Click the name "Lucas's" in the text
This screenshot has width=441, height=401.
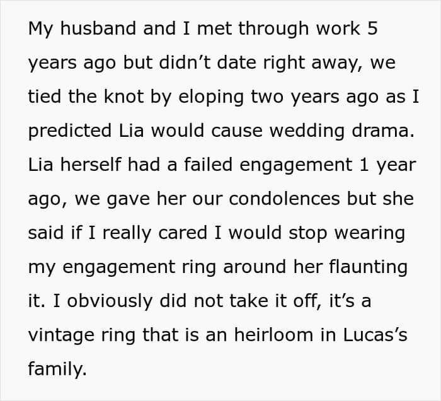375,335
